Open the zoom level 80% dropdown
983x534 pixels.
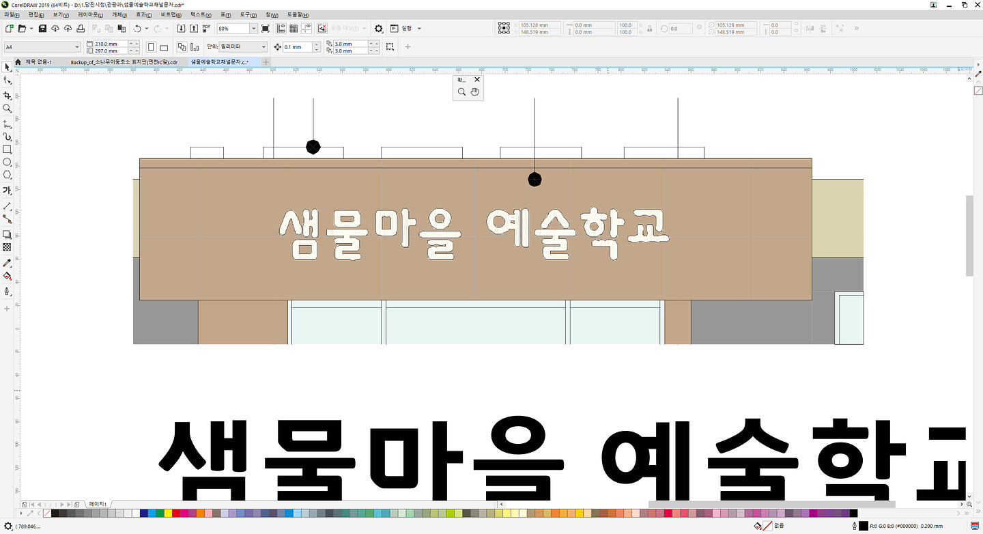(x=254, y=29)
